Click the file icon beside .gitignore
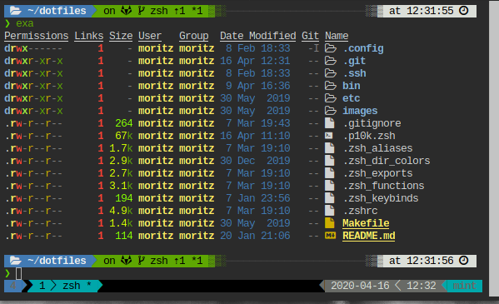Screen dimensions: 499x304 [x=330, y=123]
